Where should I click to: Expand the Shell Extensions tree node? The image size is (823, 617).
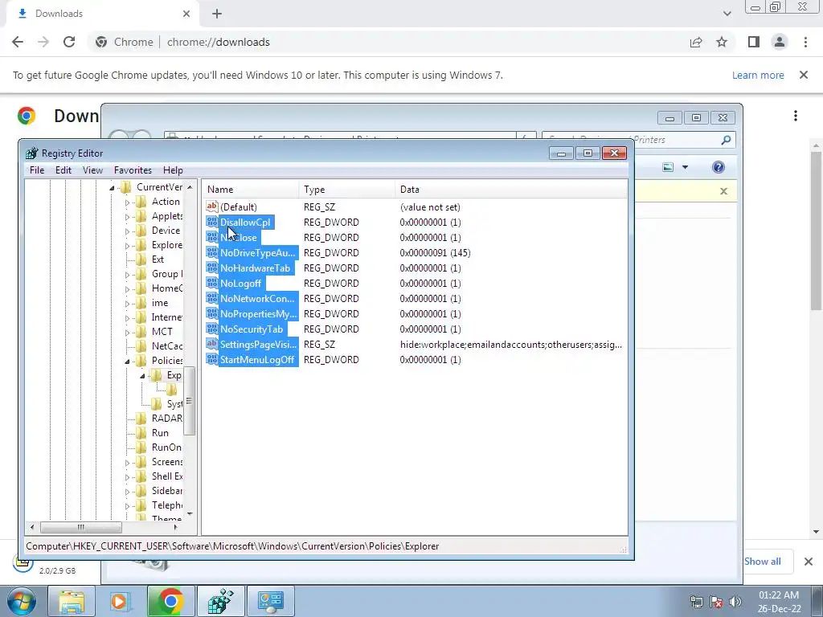click(127, 477)
